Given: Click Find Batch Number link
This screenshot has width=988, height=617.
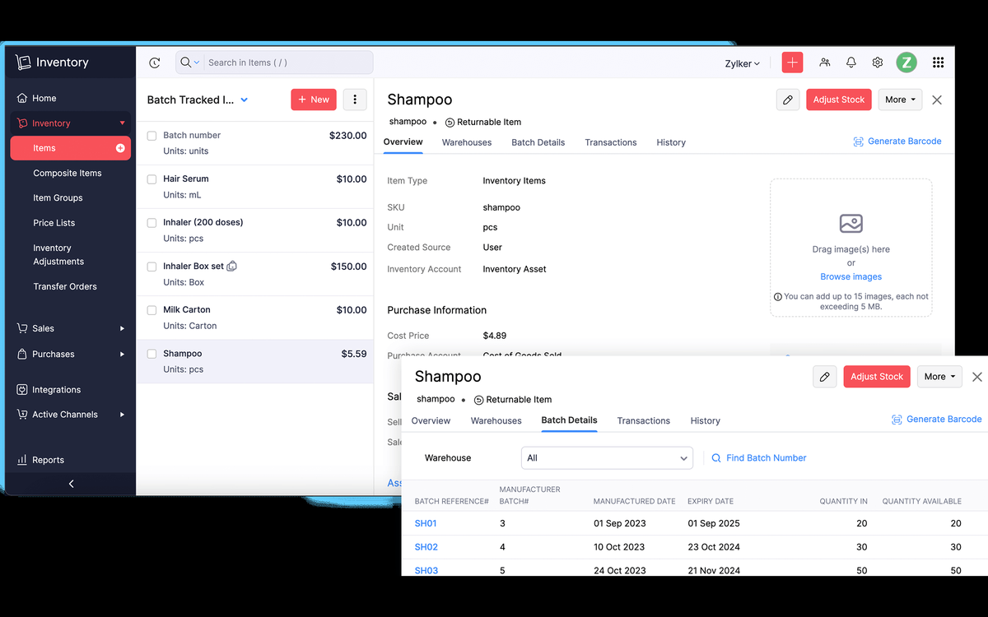Looking at the screenshot, I should tap(759, 458).
